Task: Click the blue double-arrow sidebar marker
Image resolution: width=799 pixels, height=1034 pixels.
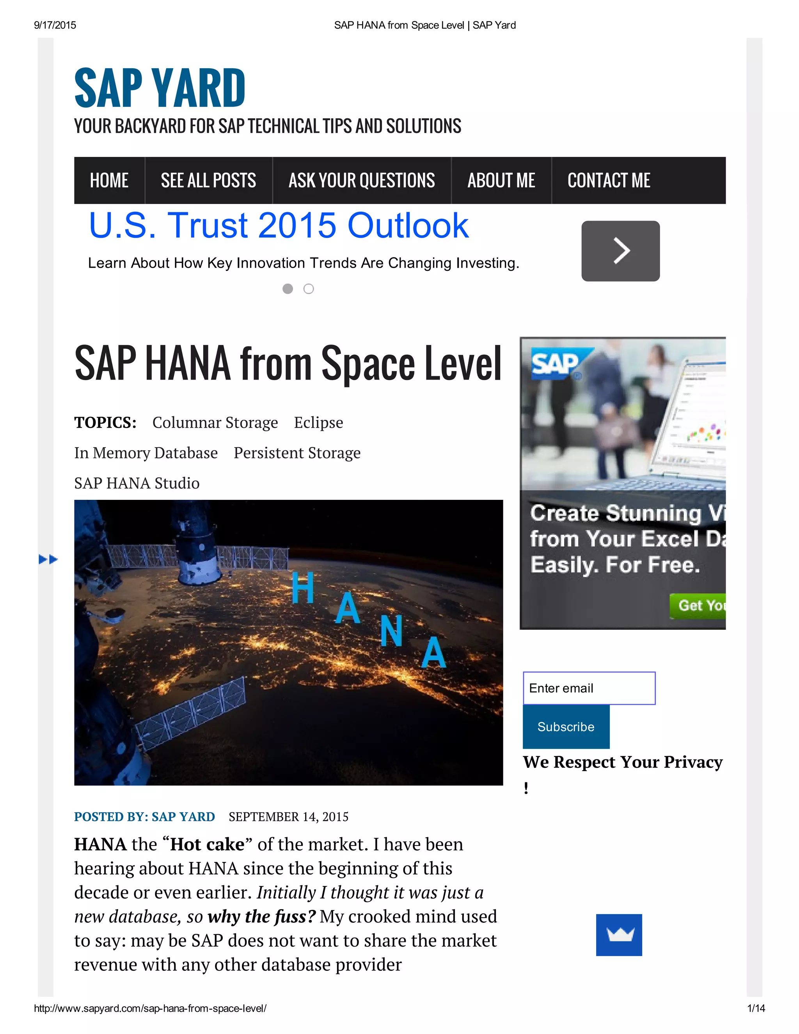Action: tap(48, 559)
